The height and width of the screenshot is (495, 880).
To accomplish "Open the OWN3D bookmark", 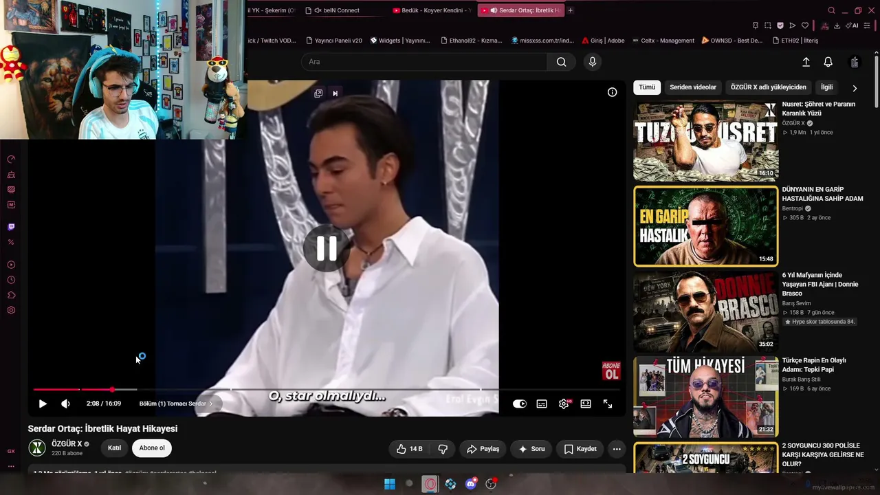I will point(732,41).
